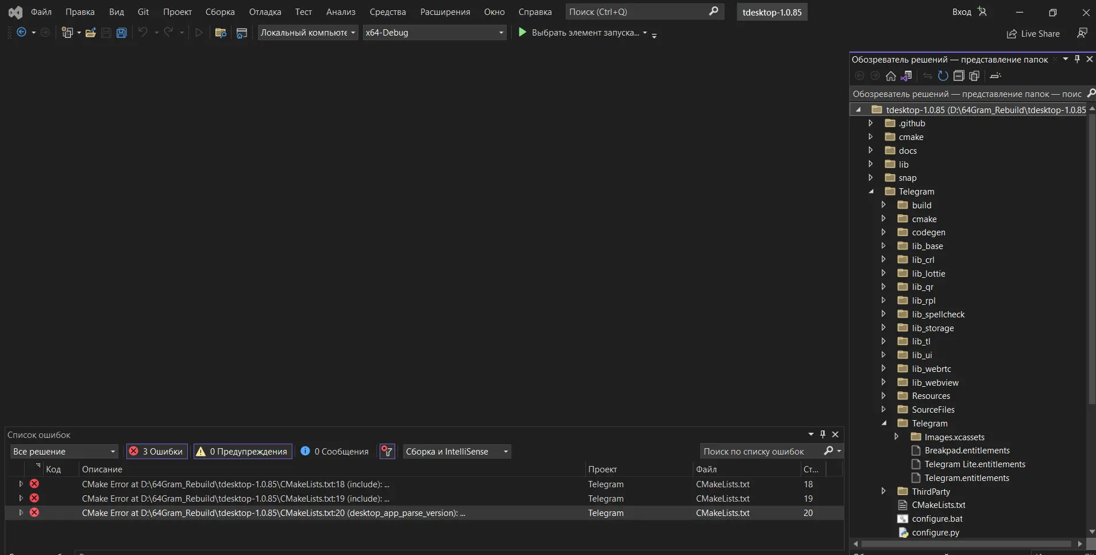1096x555 pixels.
Task: Collapse the top-level Telegram folder
Action: click(x=871, y=192)
